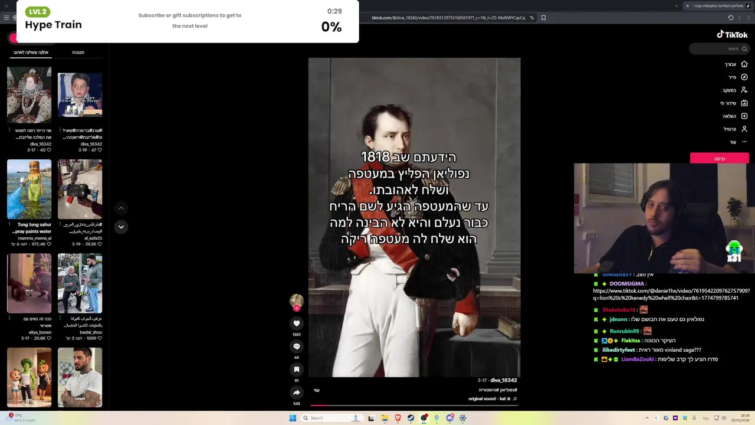Open the Following (במעקב) sidebar item
This screenshot has width=755, height=425.
pos(735,90)
